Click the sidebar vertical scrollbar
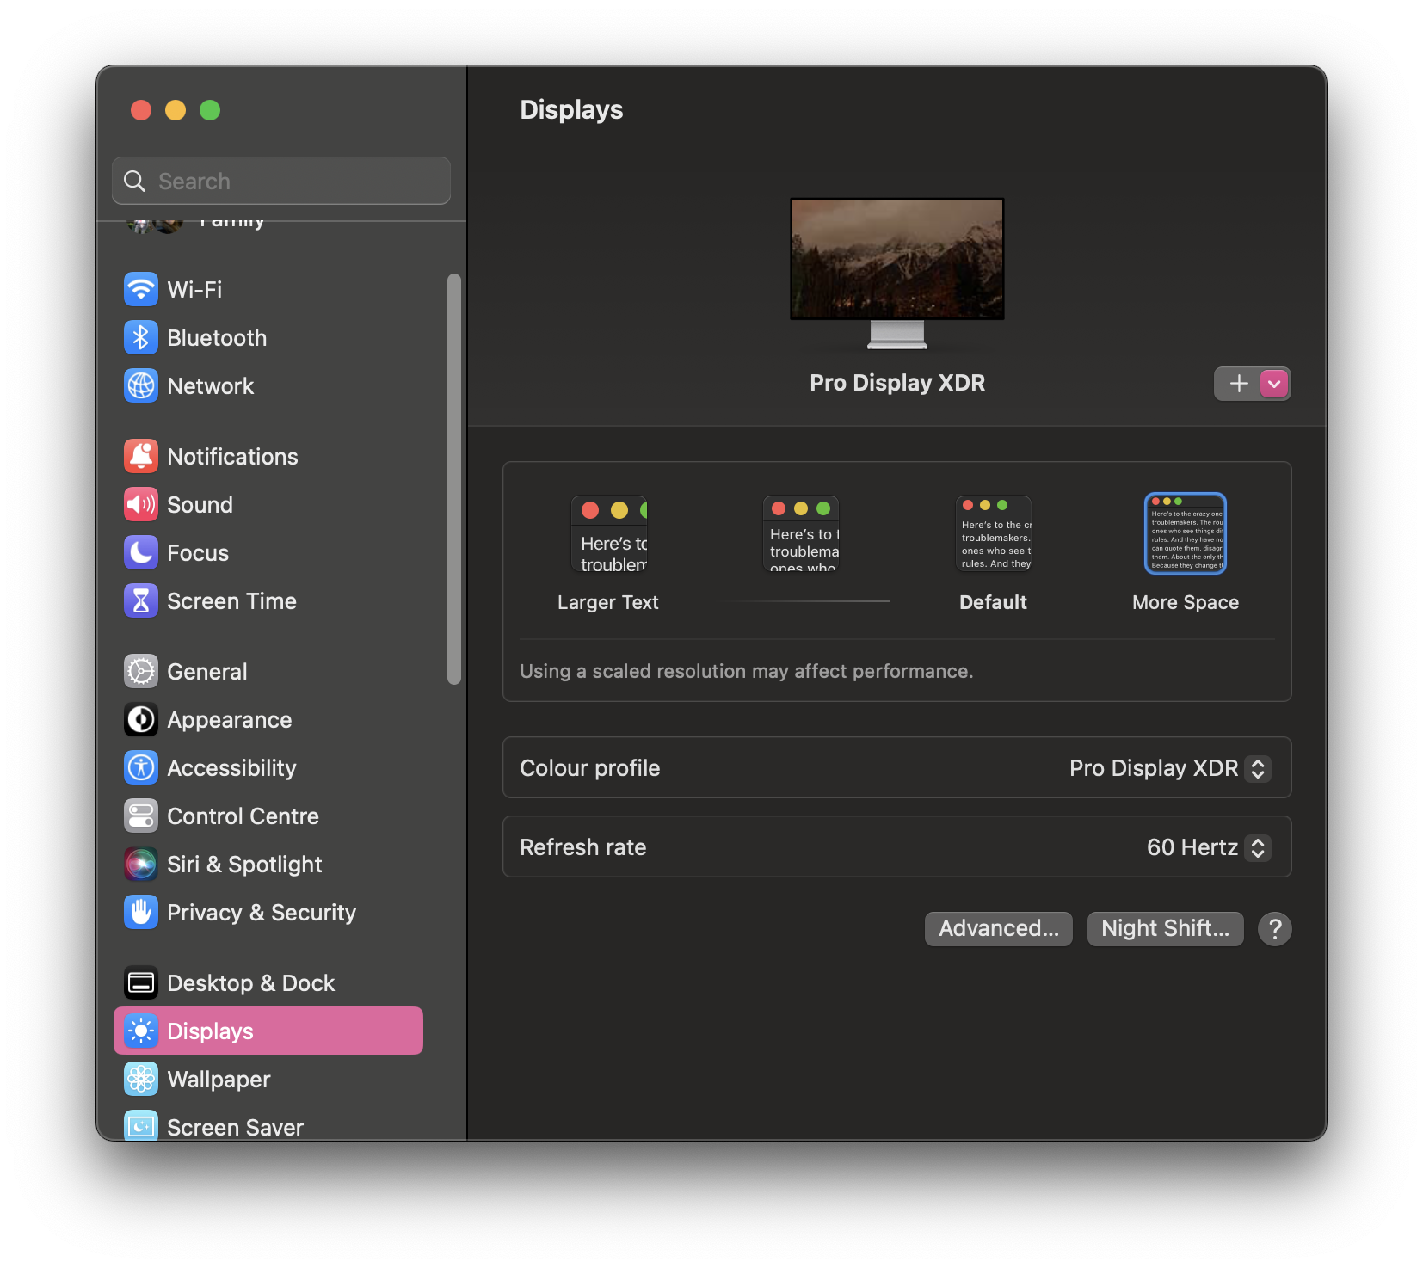Screen dimensions: 1423x1268 coord(454,479)
